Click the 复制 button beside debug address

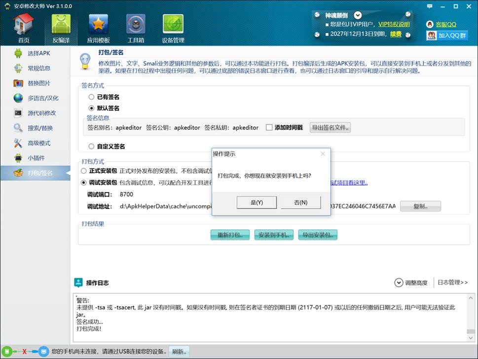[420, 206]
